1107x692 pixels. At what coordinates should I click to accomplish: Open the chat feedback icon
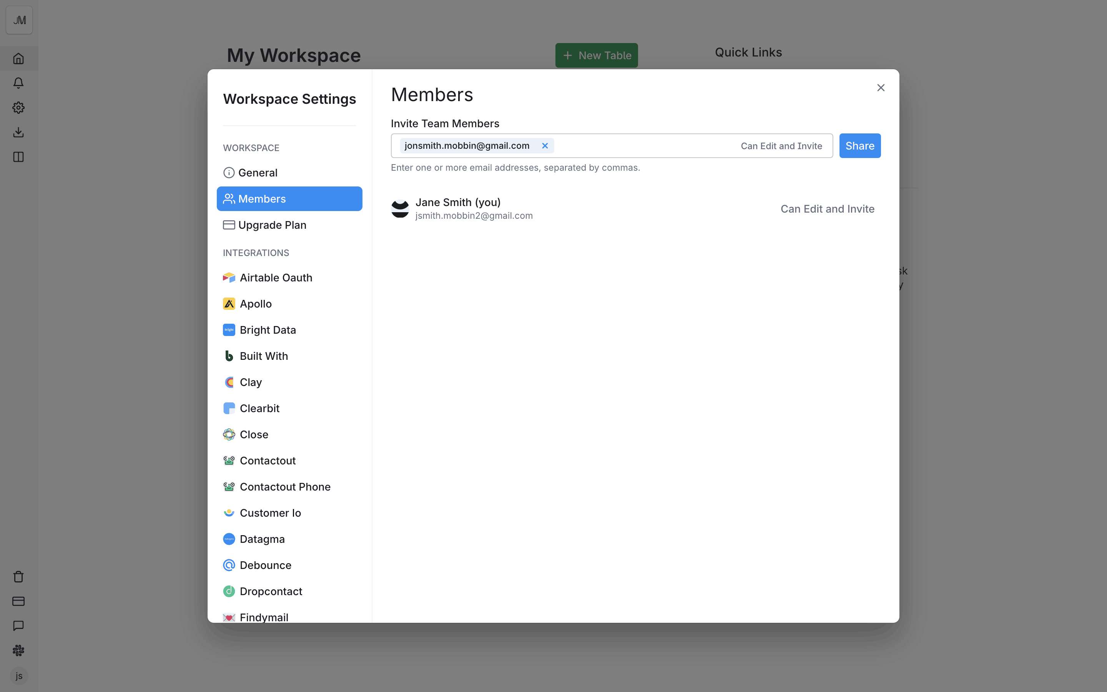(x=18, y=625)
